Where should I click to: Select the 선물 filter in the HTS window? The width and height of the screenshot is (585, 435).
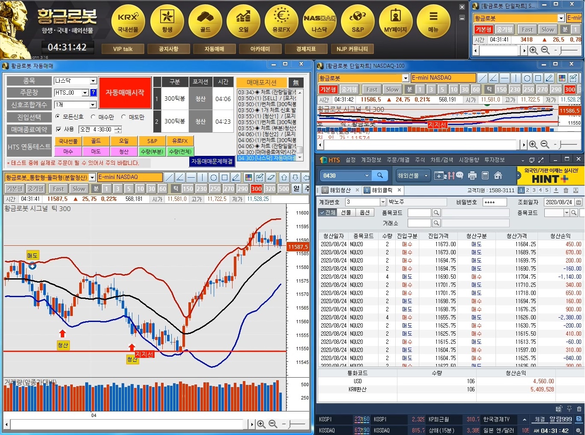346,212
